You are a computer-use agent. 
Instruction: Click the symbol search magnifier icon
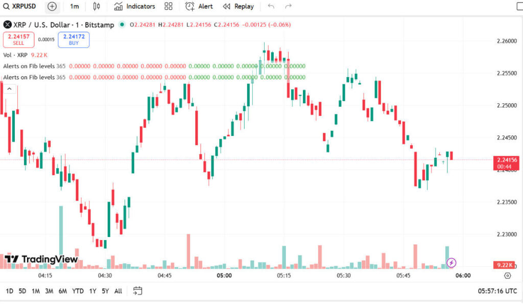[7, 7]
